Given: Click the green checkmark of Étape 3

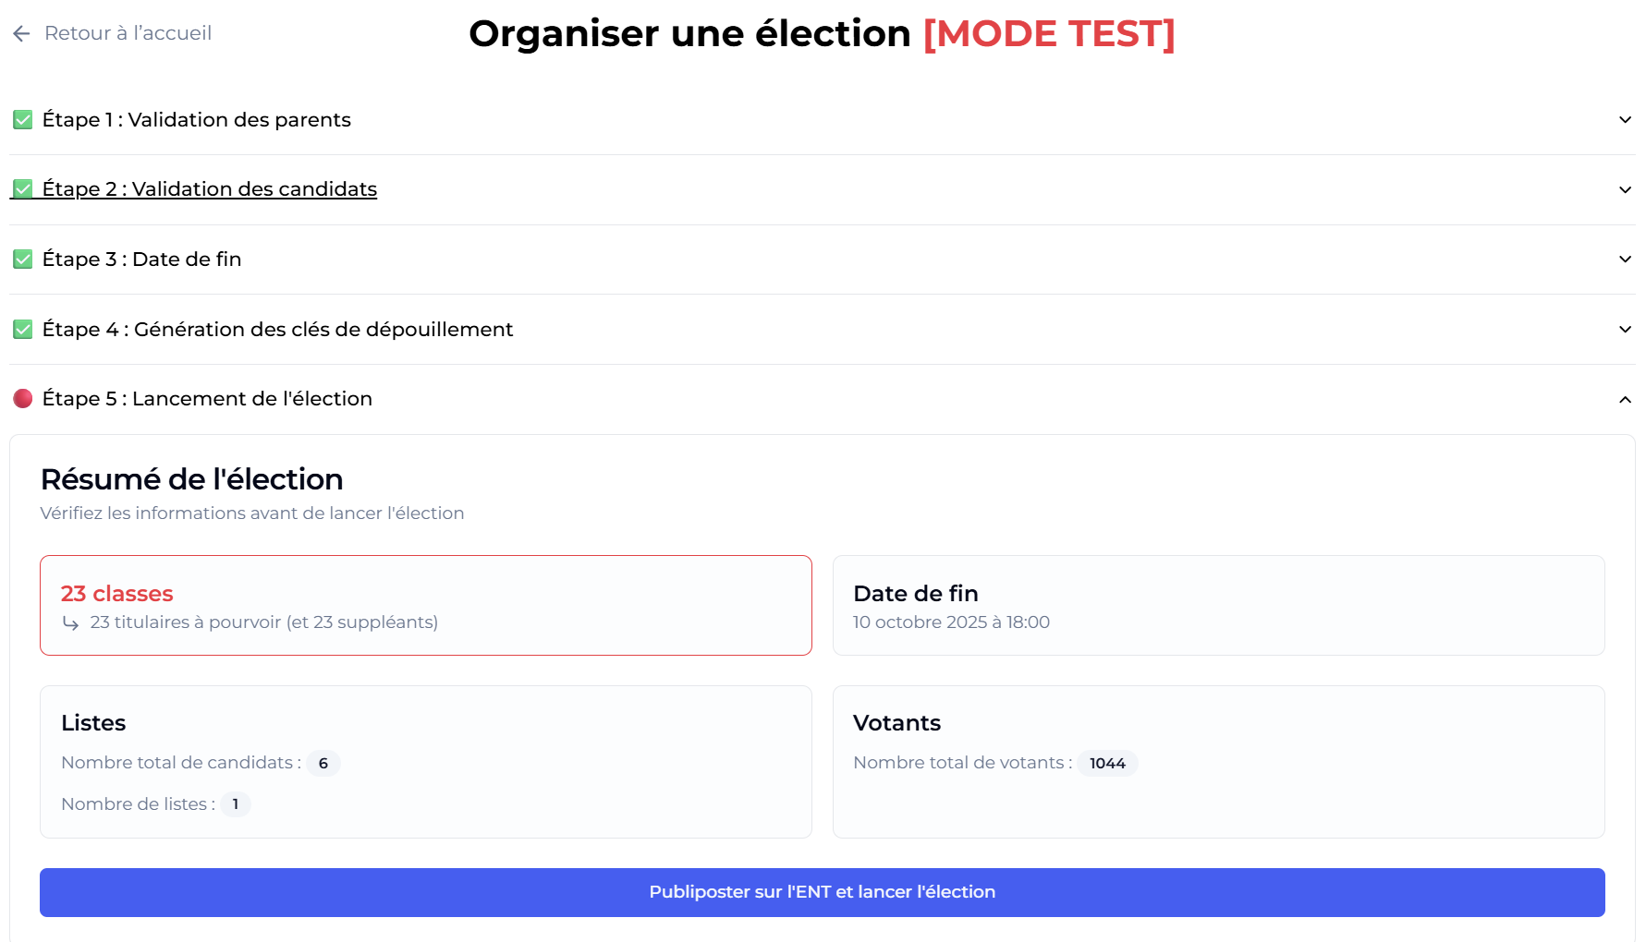Looking at the screenshot, I should 22,259.
